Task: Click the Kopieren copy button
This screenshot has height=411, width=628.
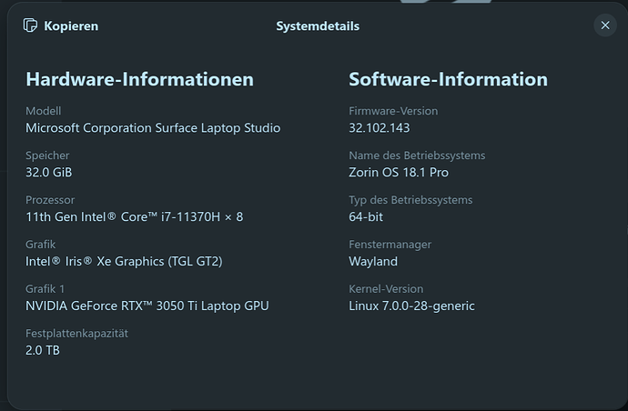Action: 61,25
